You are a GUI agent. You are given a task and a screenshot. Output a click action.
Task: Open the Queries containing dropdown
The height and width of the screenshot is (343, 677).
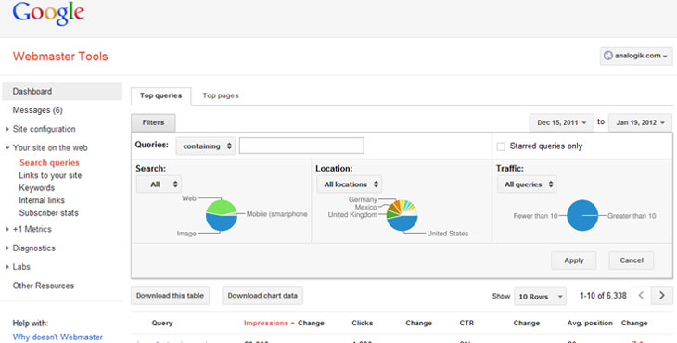click(206, 146)
